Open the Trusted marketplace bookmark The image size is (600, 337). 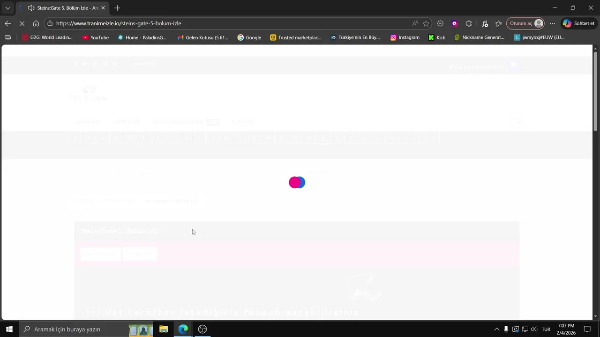click(x=296, y=37)
